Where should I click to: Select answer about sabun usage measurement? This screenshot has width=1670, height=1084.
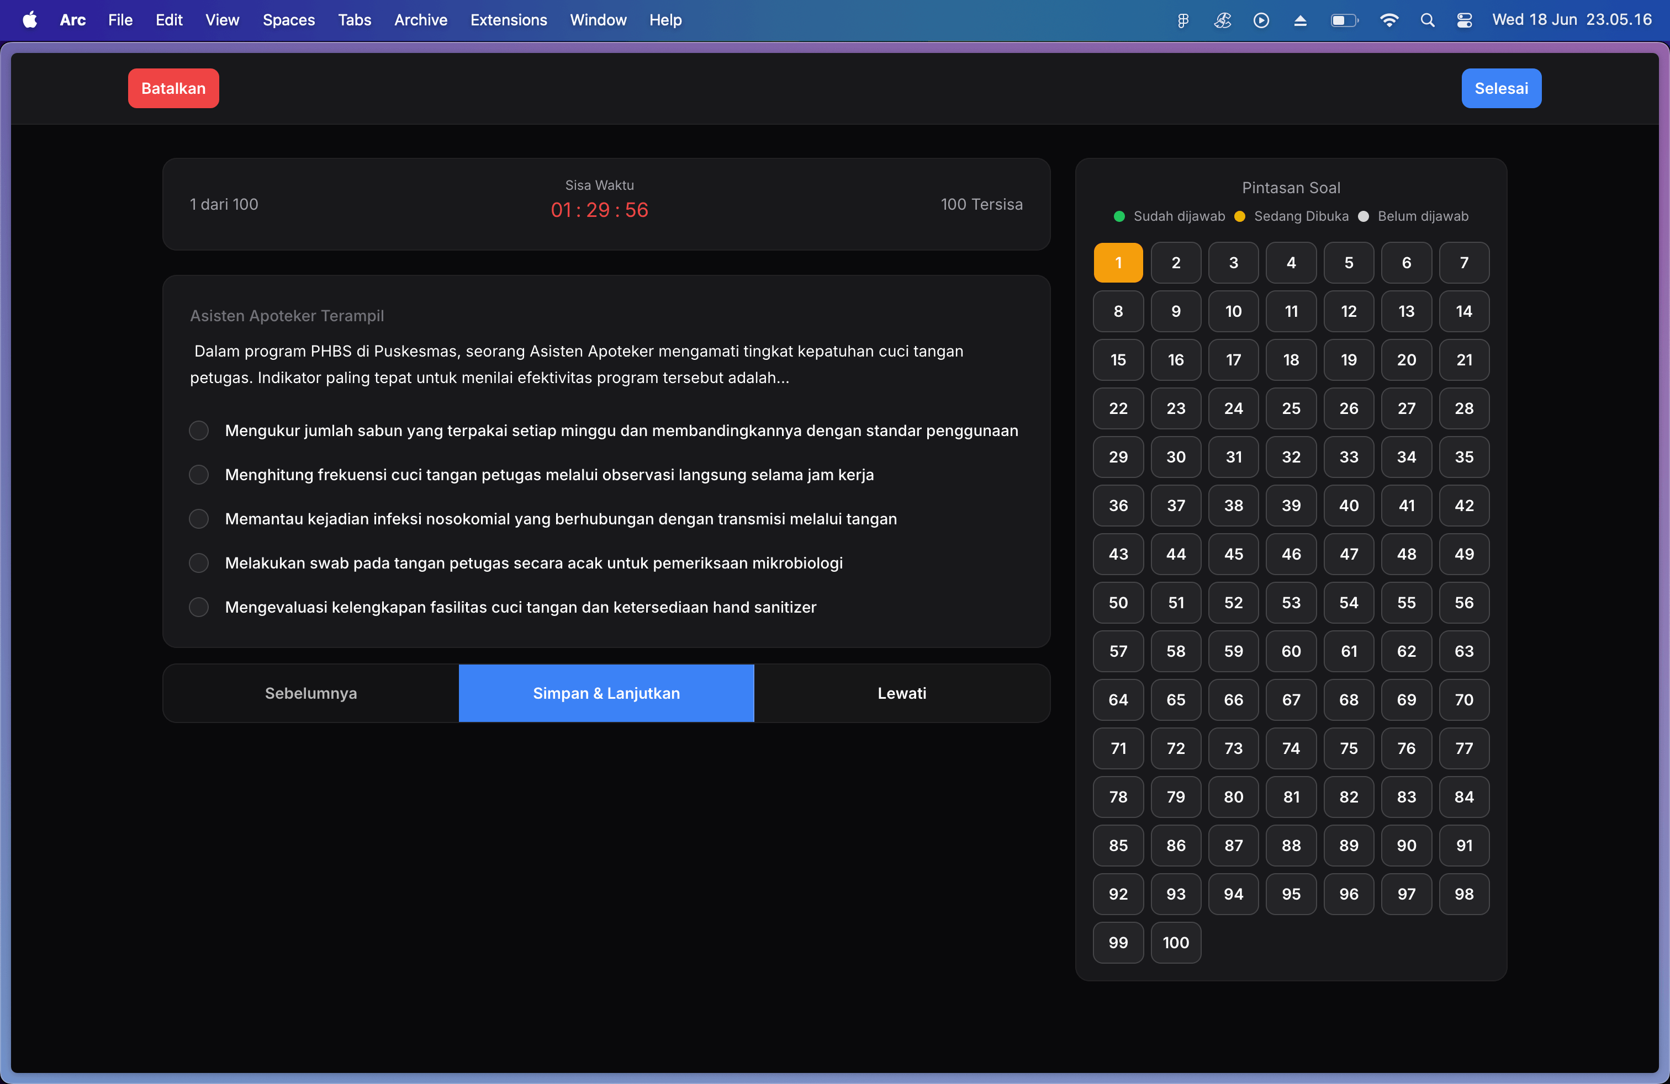tap(199, 431)
